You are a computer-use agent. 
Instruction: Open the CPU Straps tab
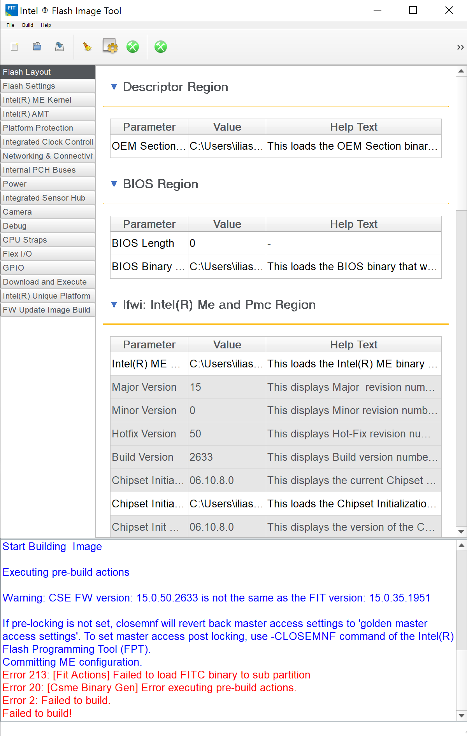pos(48,240)
